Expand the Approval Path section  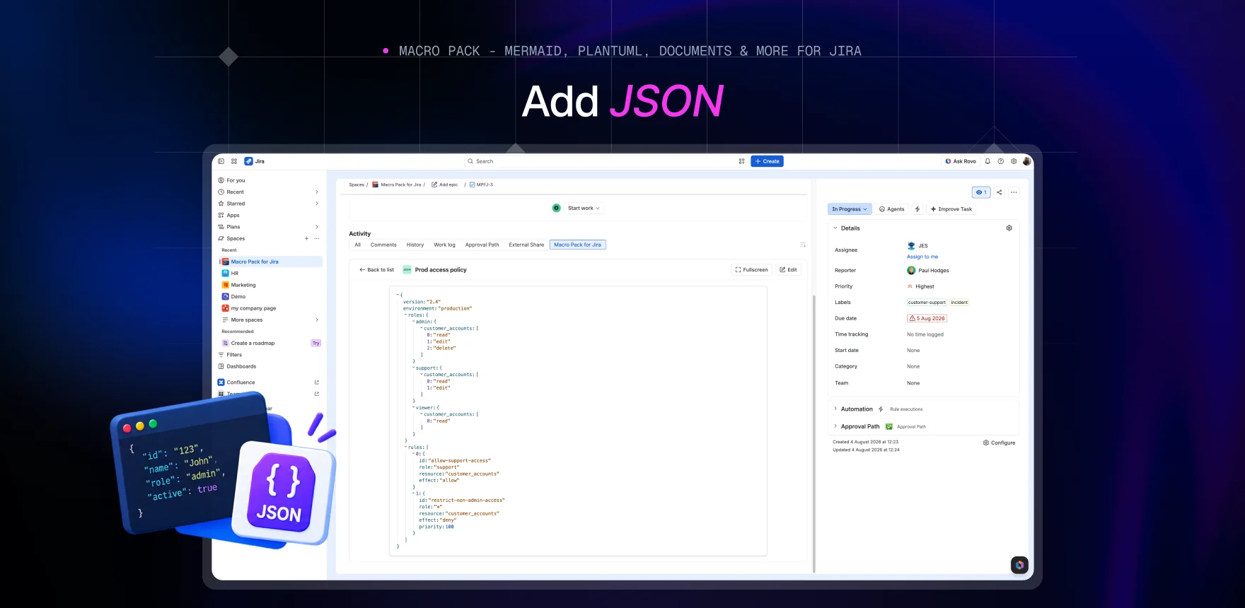coord(835,426)
